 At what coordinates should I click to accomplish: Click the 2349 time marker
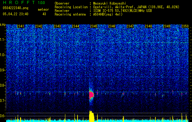(167, 26)
